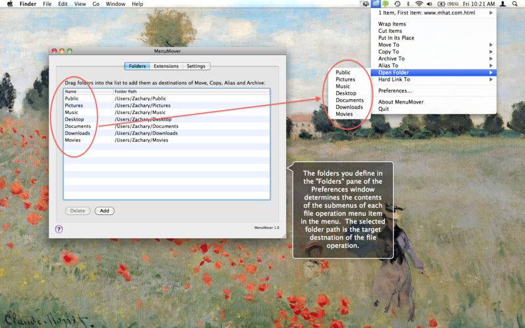The height and width of the screenshot is (328, 525).
Task: Select the /Users/Zachary/Music path cell
Action: (140, 112)
